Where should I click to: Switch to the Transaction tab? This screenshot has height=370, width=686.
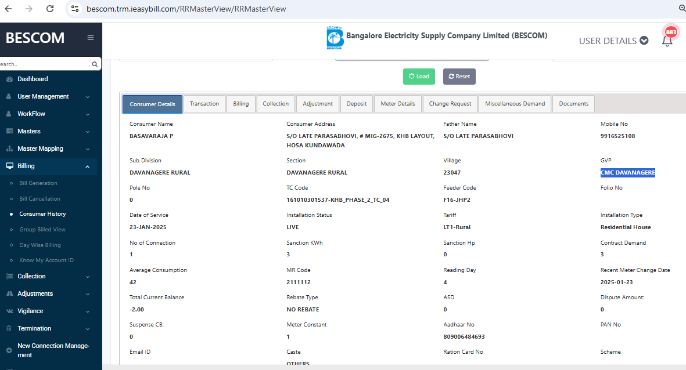(204, 104)
